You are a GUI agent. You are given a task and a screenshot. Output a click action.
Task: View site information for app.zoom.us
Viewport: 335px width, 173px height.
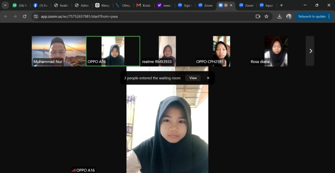click(x=36, y=16)
